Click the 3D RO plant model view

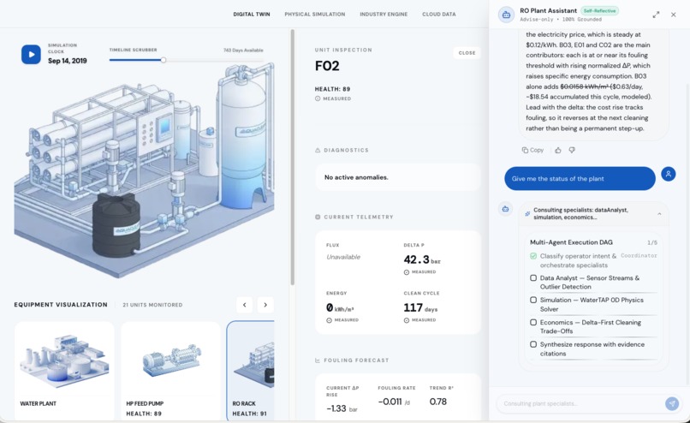145,170
